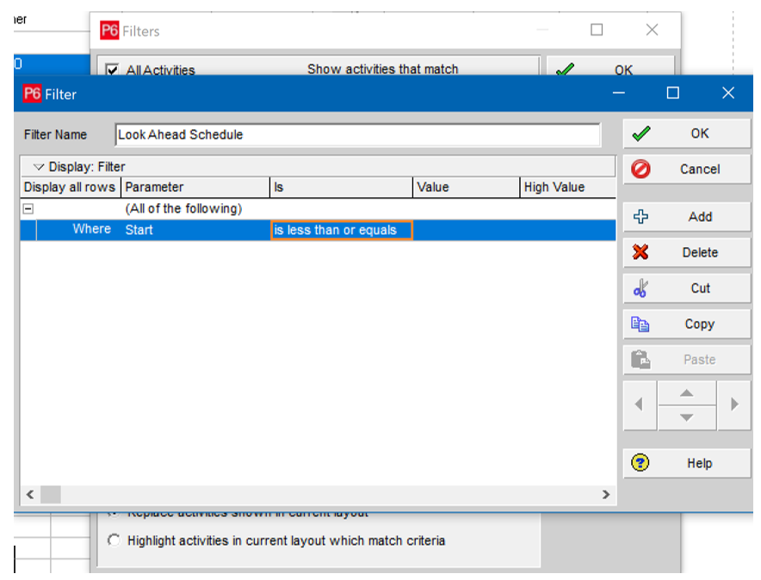Click the green checkmark OK icon in Filter dialog

[641, 133]
